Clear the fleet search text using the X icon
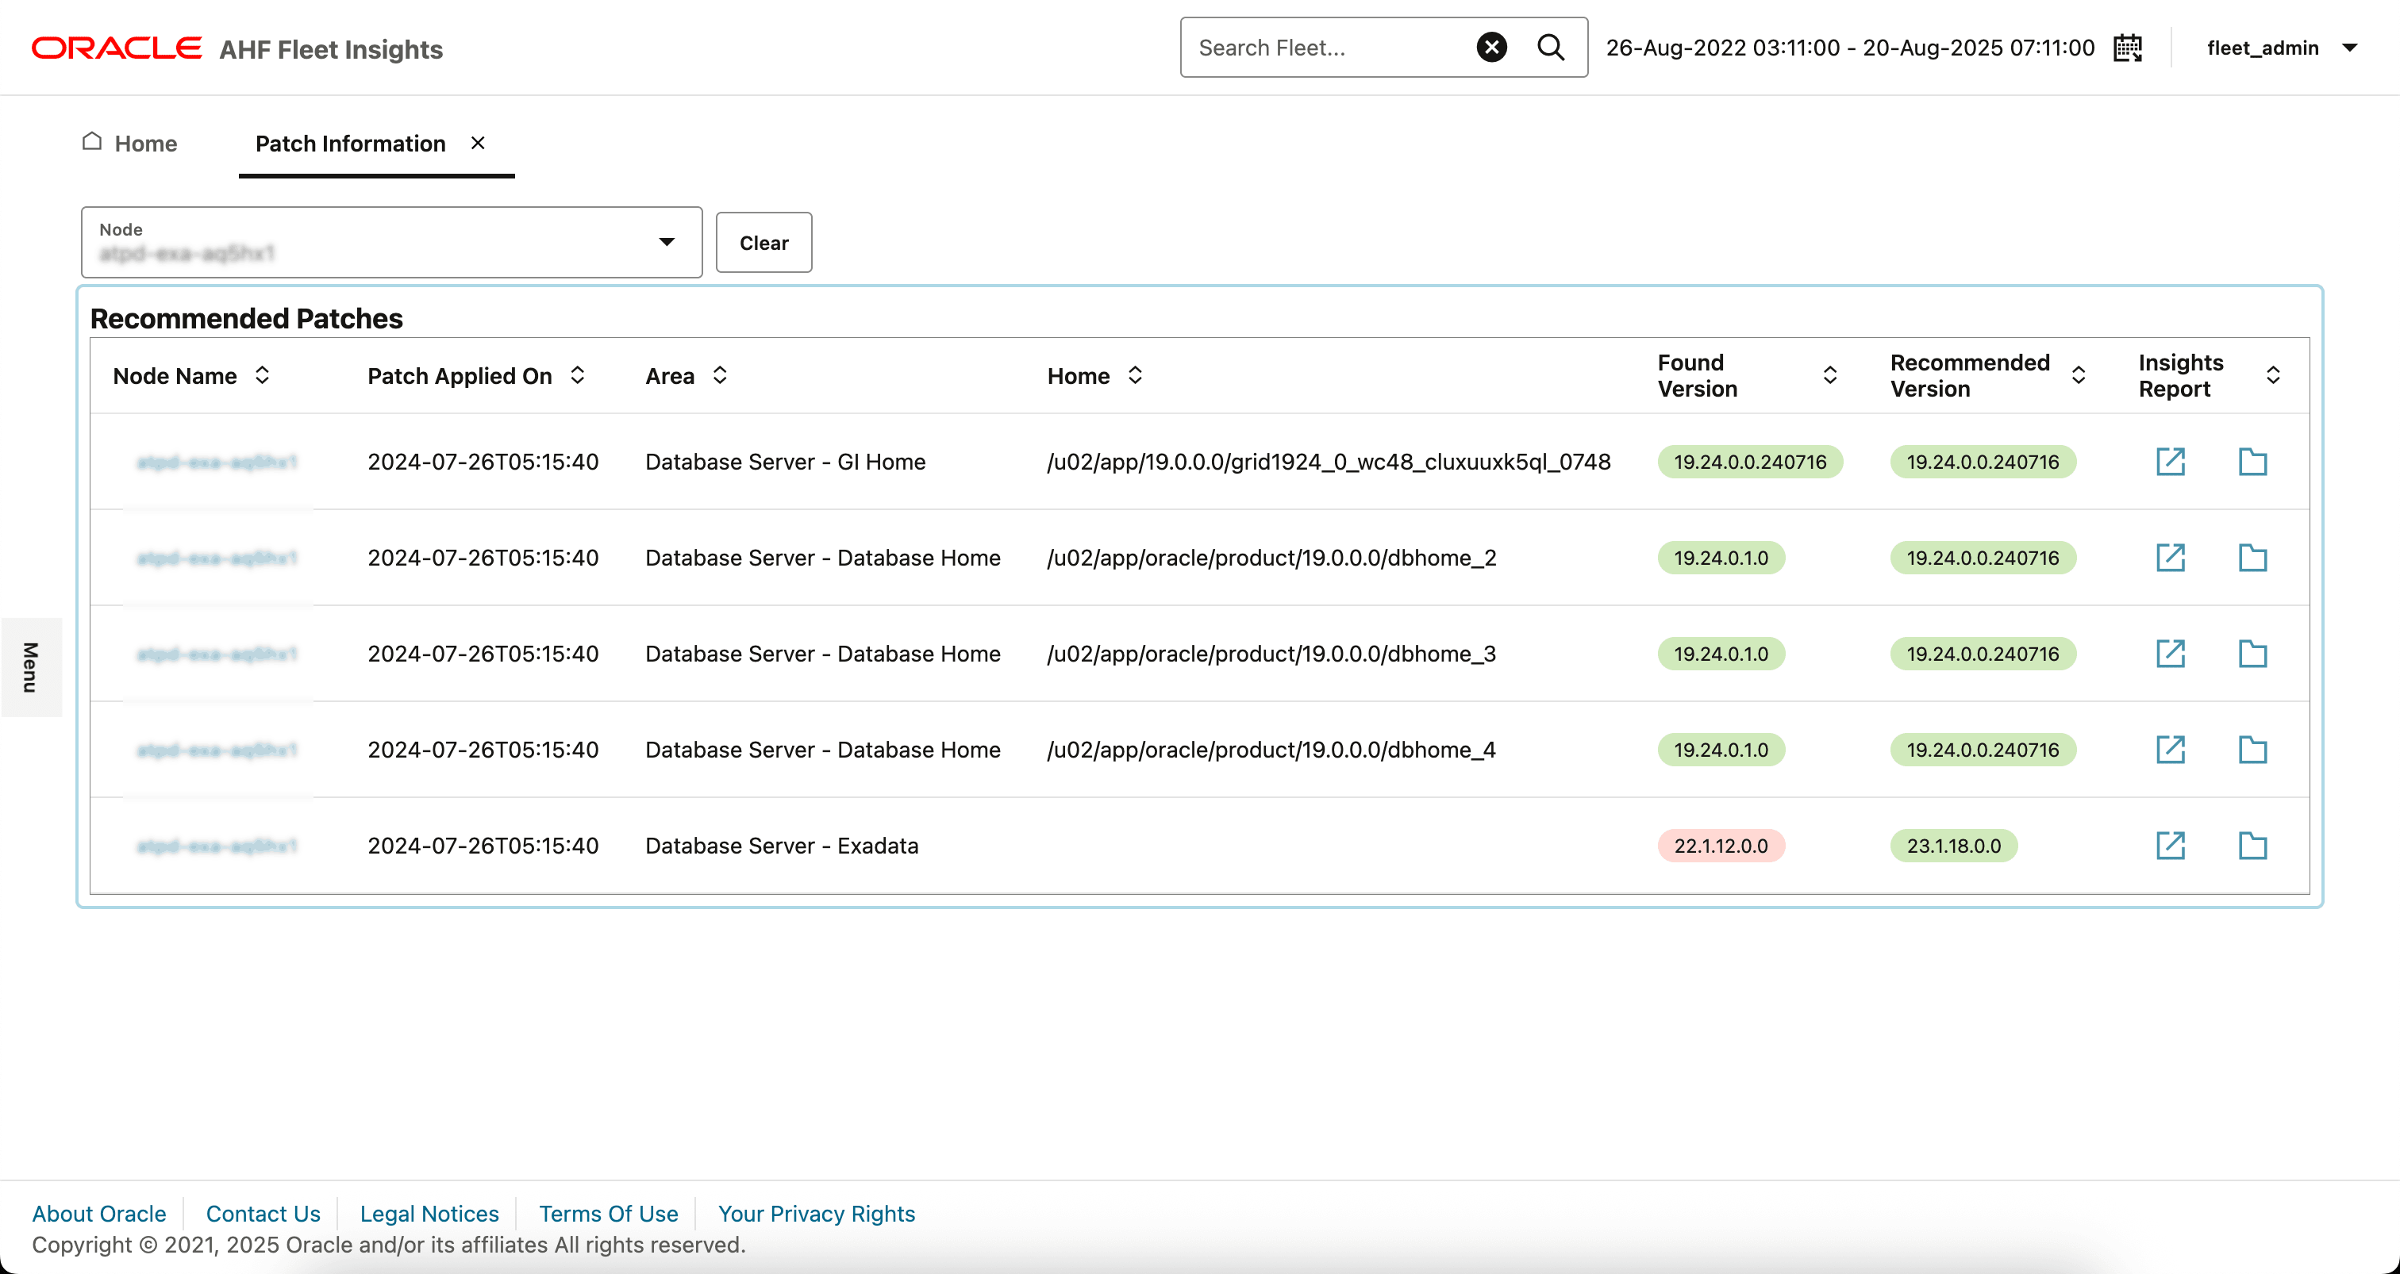Viewport: 2400px width, 1274px height. pos(1491,47)
